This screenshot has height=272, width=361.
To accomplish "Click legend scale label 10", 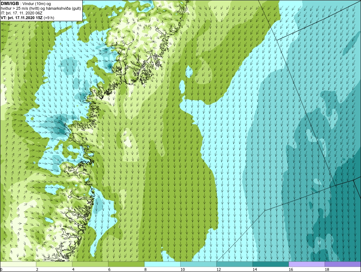I will point(183,269).
